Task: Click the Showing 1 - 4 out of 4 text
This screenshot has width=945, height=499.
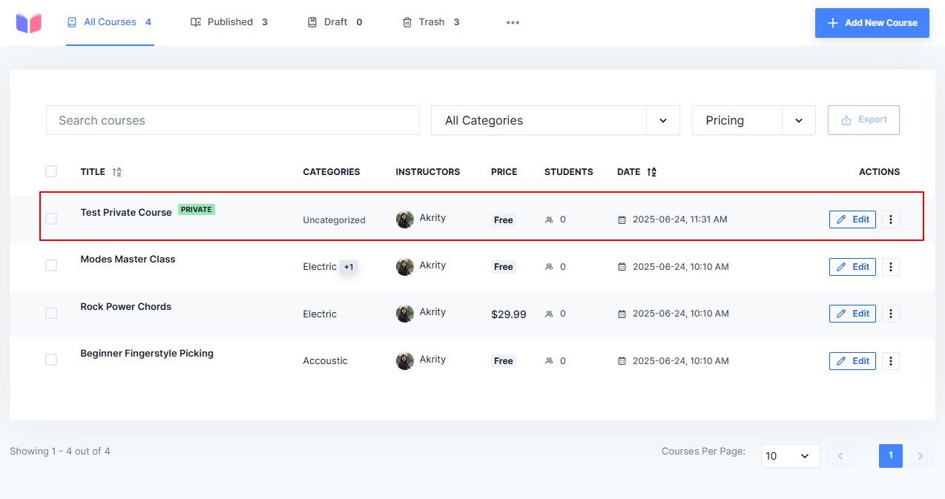Action: pos(60,451)
